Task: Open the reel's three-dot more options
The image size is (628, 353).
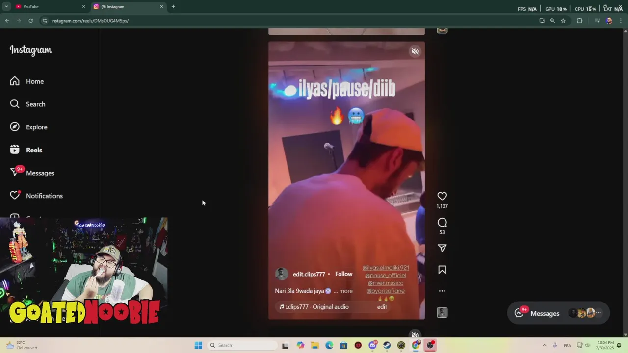Action: pos(442,291)
